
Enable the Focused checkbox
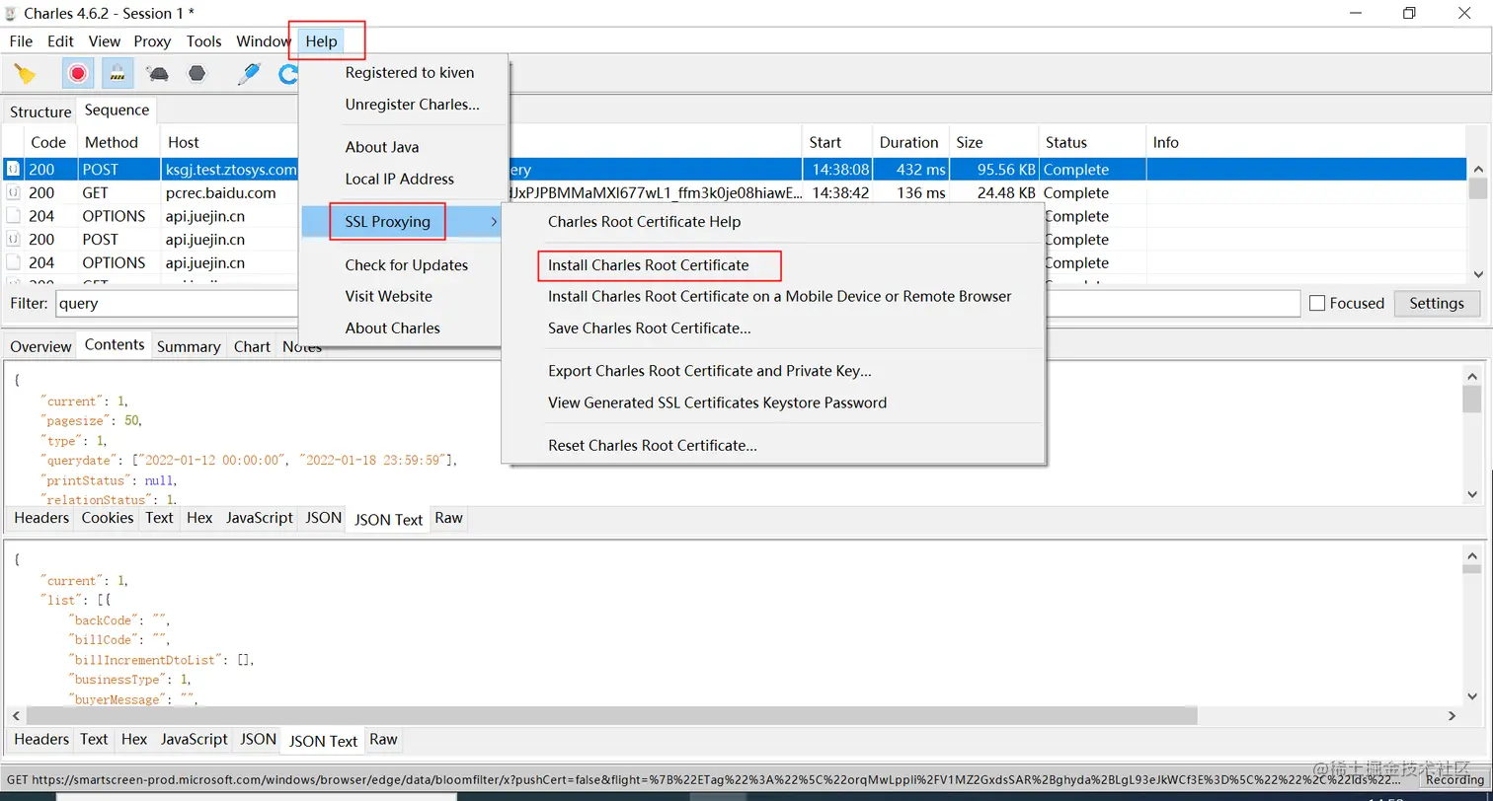pos(1316,304)
